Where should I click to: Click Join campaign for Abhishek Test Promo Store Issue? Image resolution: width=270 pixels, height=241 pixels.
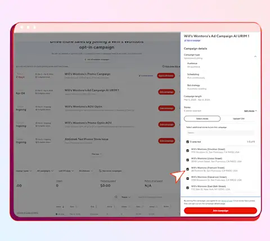click(x=166, y=141)
